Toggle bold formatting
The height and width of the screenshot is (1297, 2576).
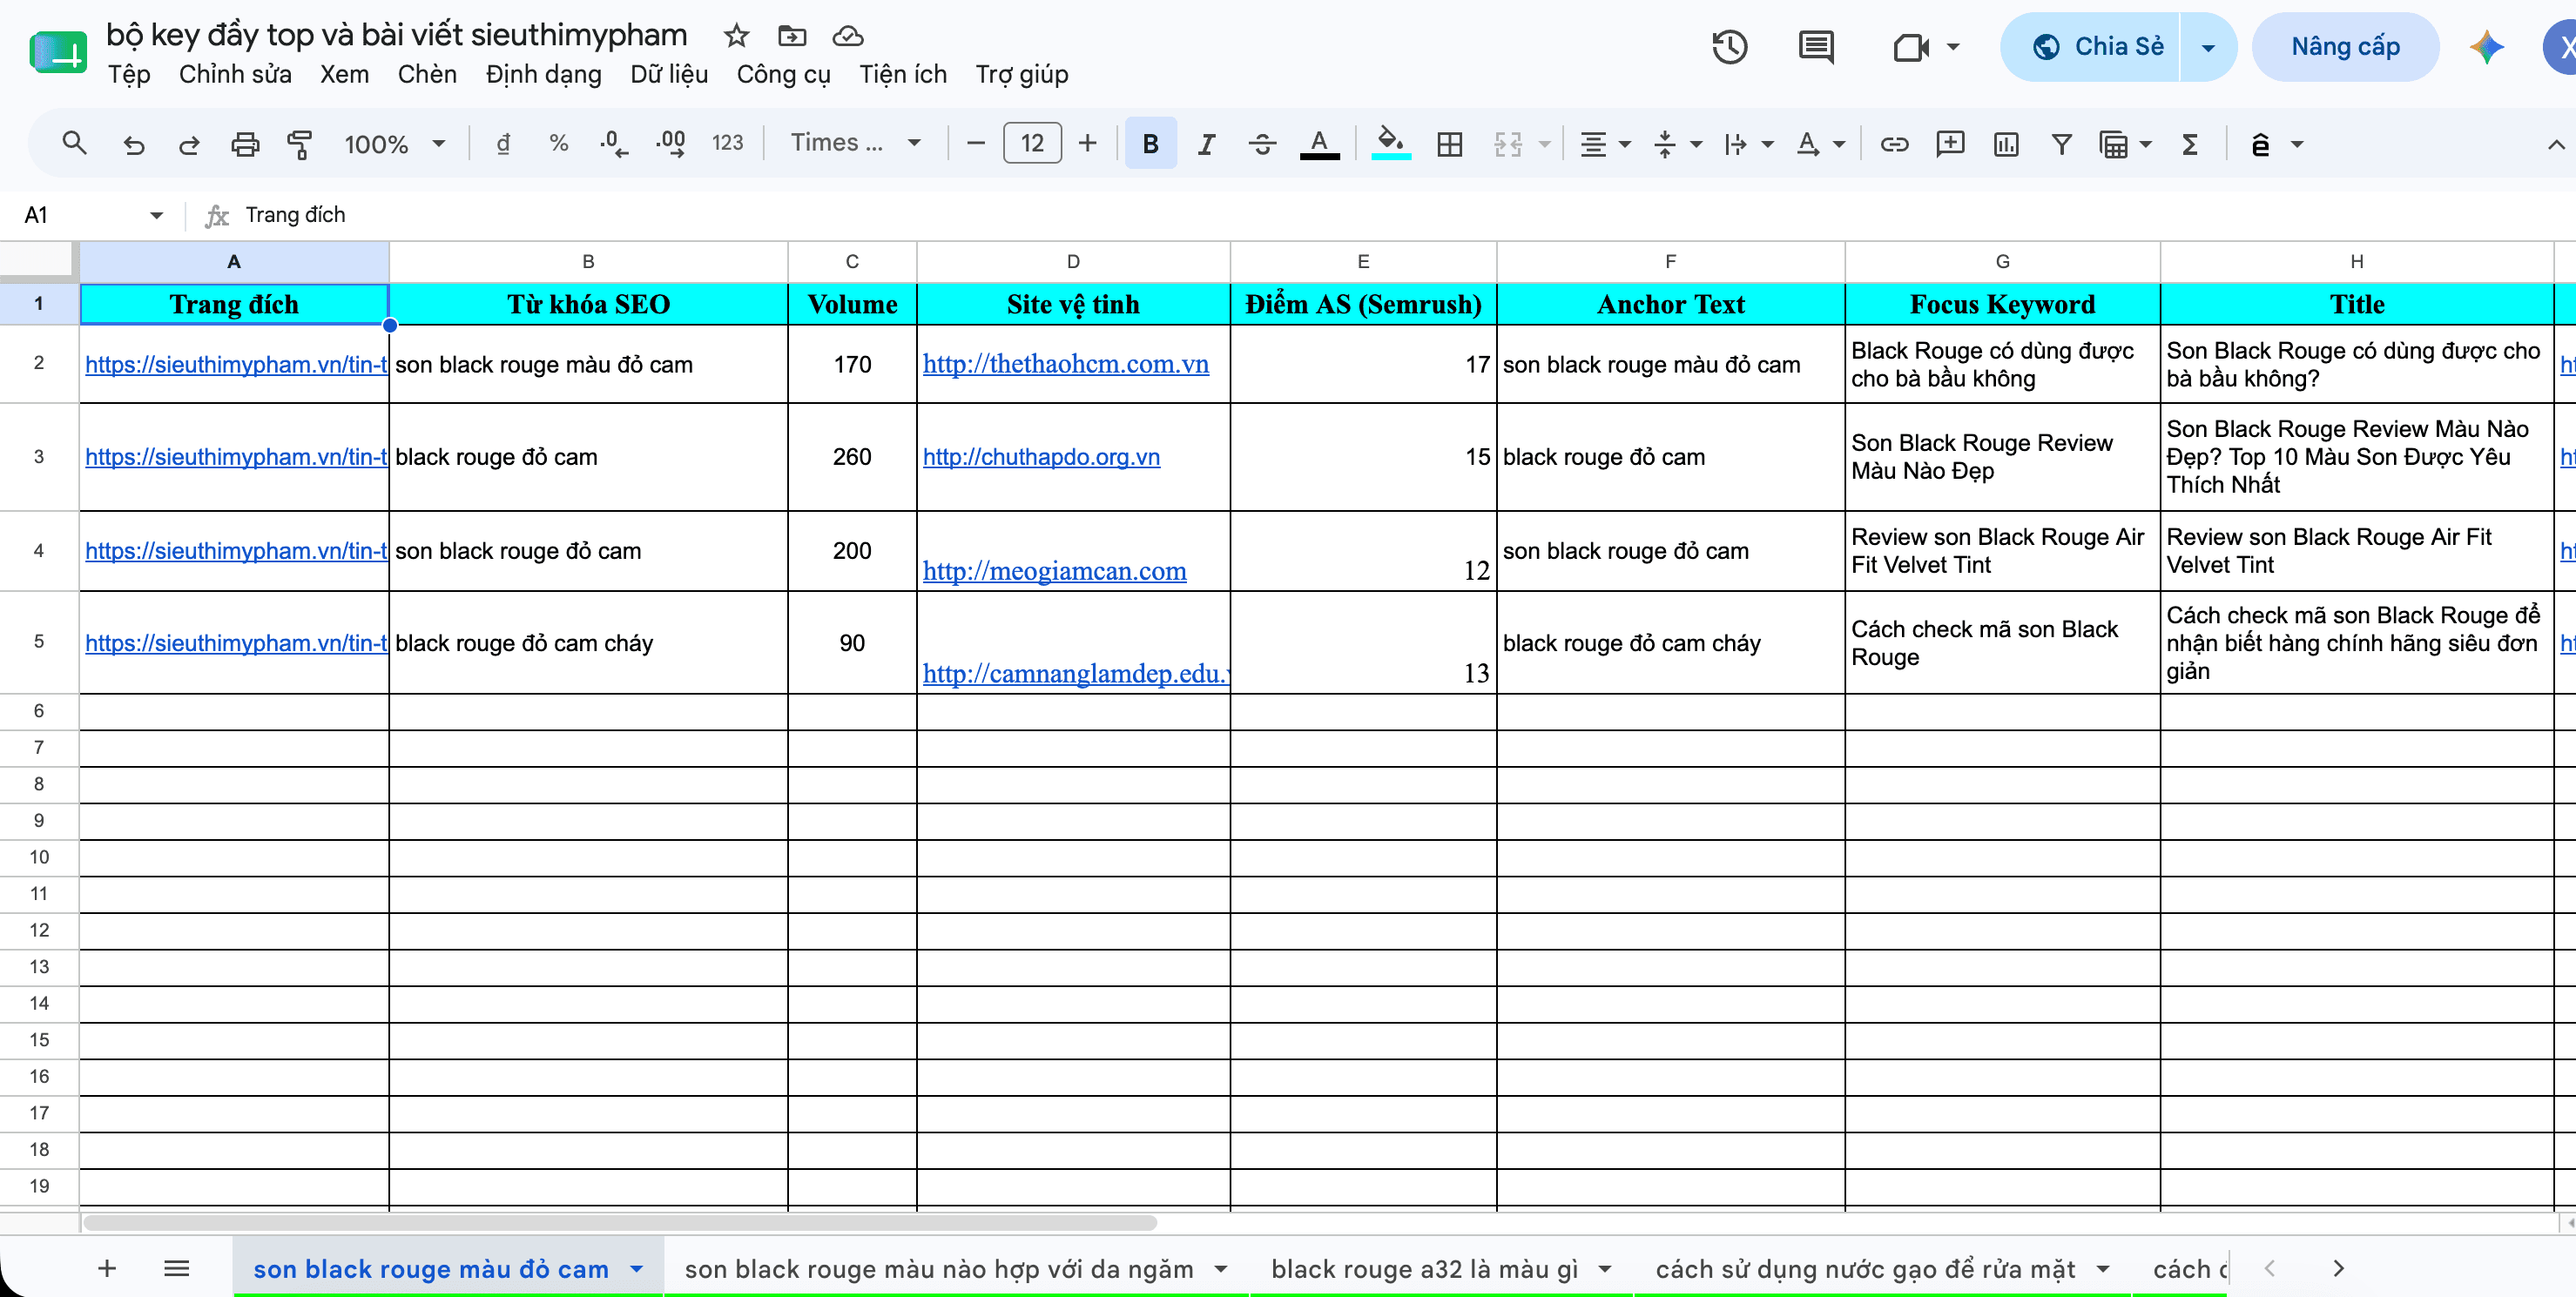pyautogui.click(x=1150, y=144)
